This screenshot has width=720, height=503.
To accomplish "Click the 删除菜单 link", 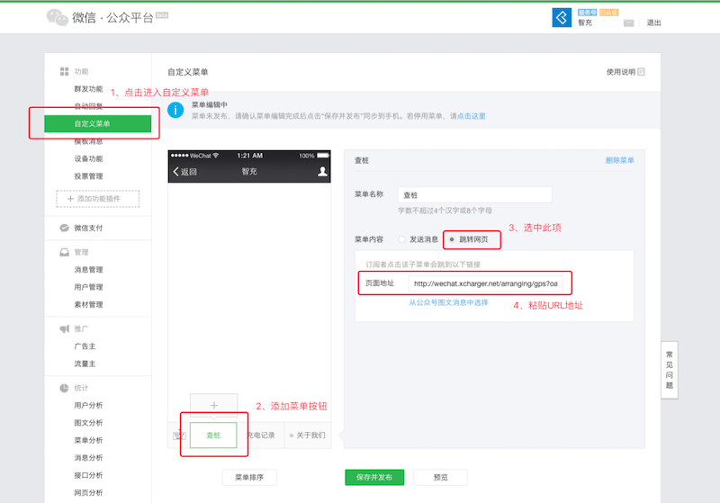I will click(619, 160).
